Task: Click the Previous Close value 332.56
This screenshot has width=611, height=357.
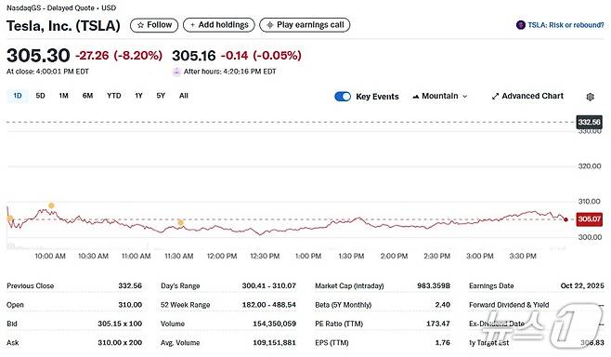Action: pyautogui.click(x=130, y=286)
